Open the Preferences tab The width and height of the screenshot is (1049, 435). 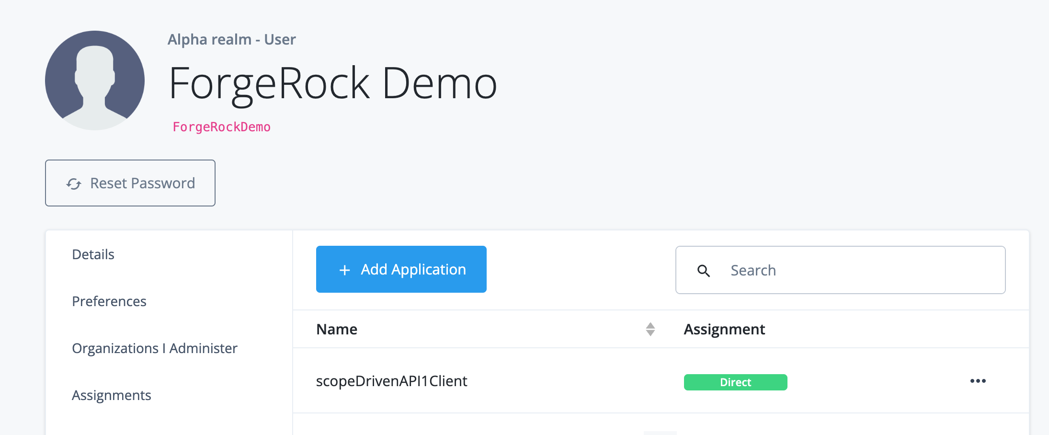[109, 301]
